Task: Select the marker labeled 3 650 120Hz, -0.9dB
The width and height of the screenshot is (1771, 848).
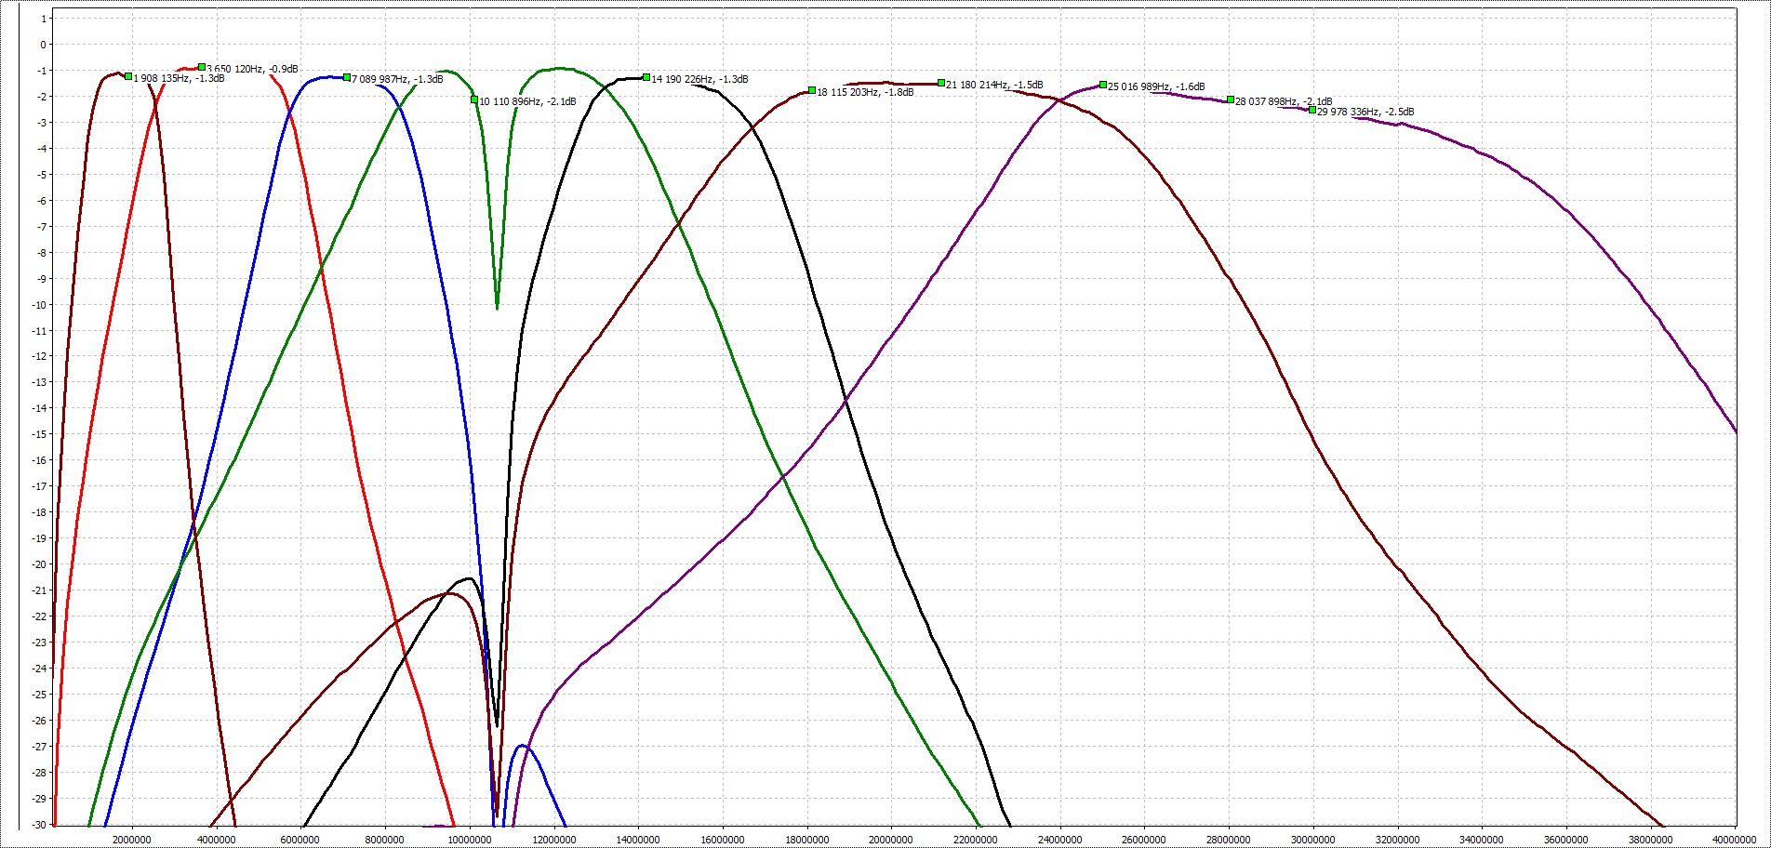Action: (x=202, y=67)
